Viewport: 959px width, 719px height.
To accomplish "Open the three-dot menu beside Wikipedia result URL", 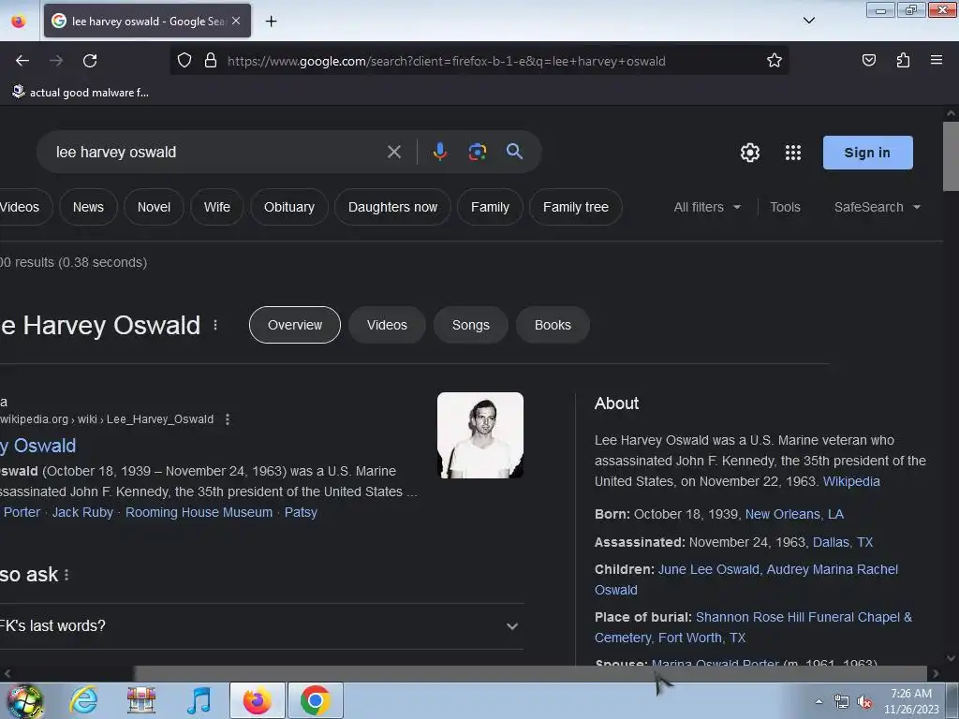I will pyautogui.click(x=228, y=419).
